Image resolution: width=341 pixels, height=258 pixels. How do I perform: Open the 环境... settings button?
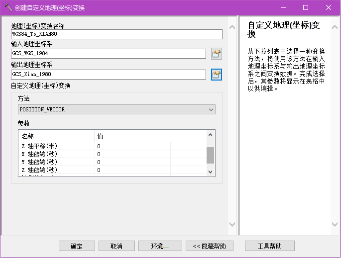[x=160, y=246]
